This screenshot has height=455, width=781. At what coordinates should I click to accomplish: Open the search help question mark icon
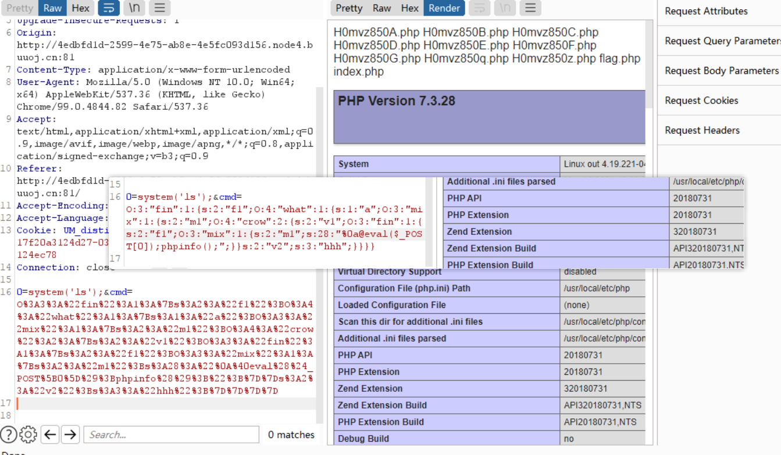(x=8, y=434)
